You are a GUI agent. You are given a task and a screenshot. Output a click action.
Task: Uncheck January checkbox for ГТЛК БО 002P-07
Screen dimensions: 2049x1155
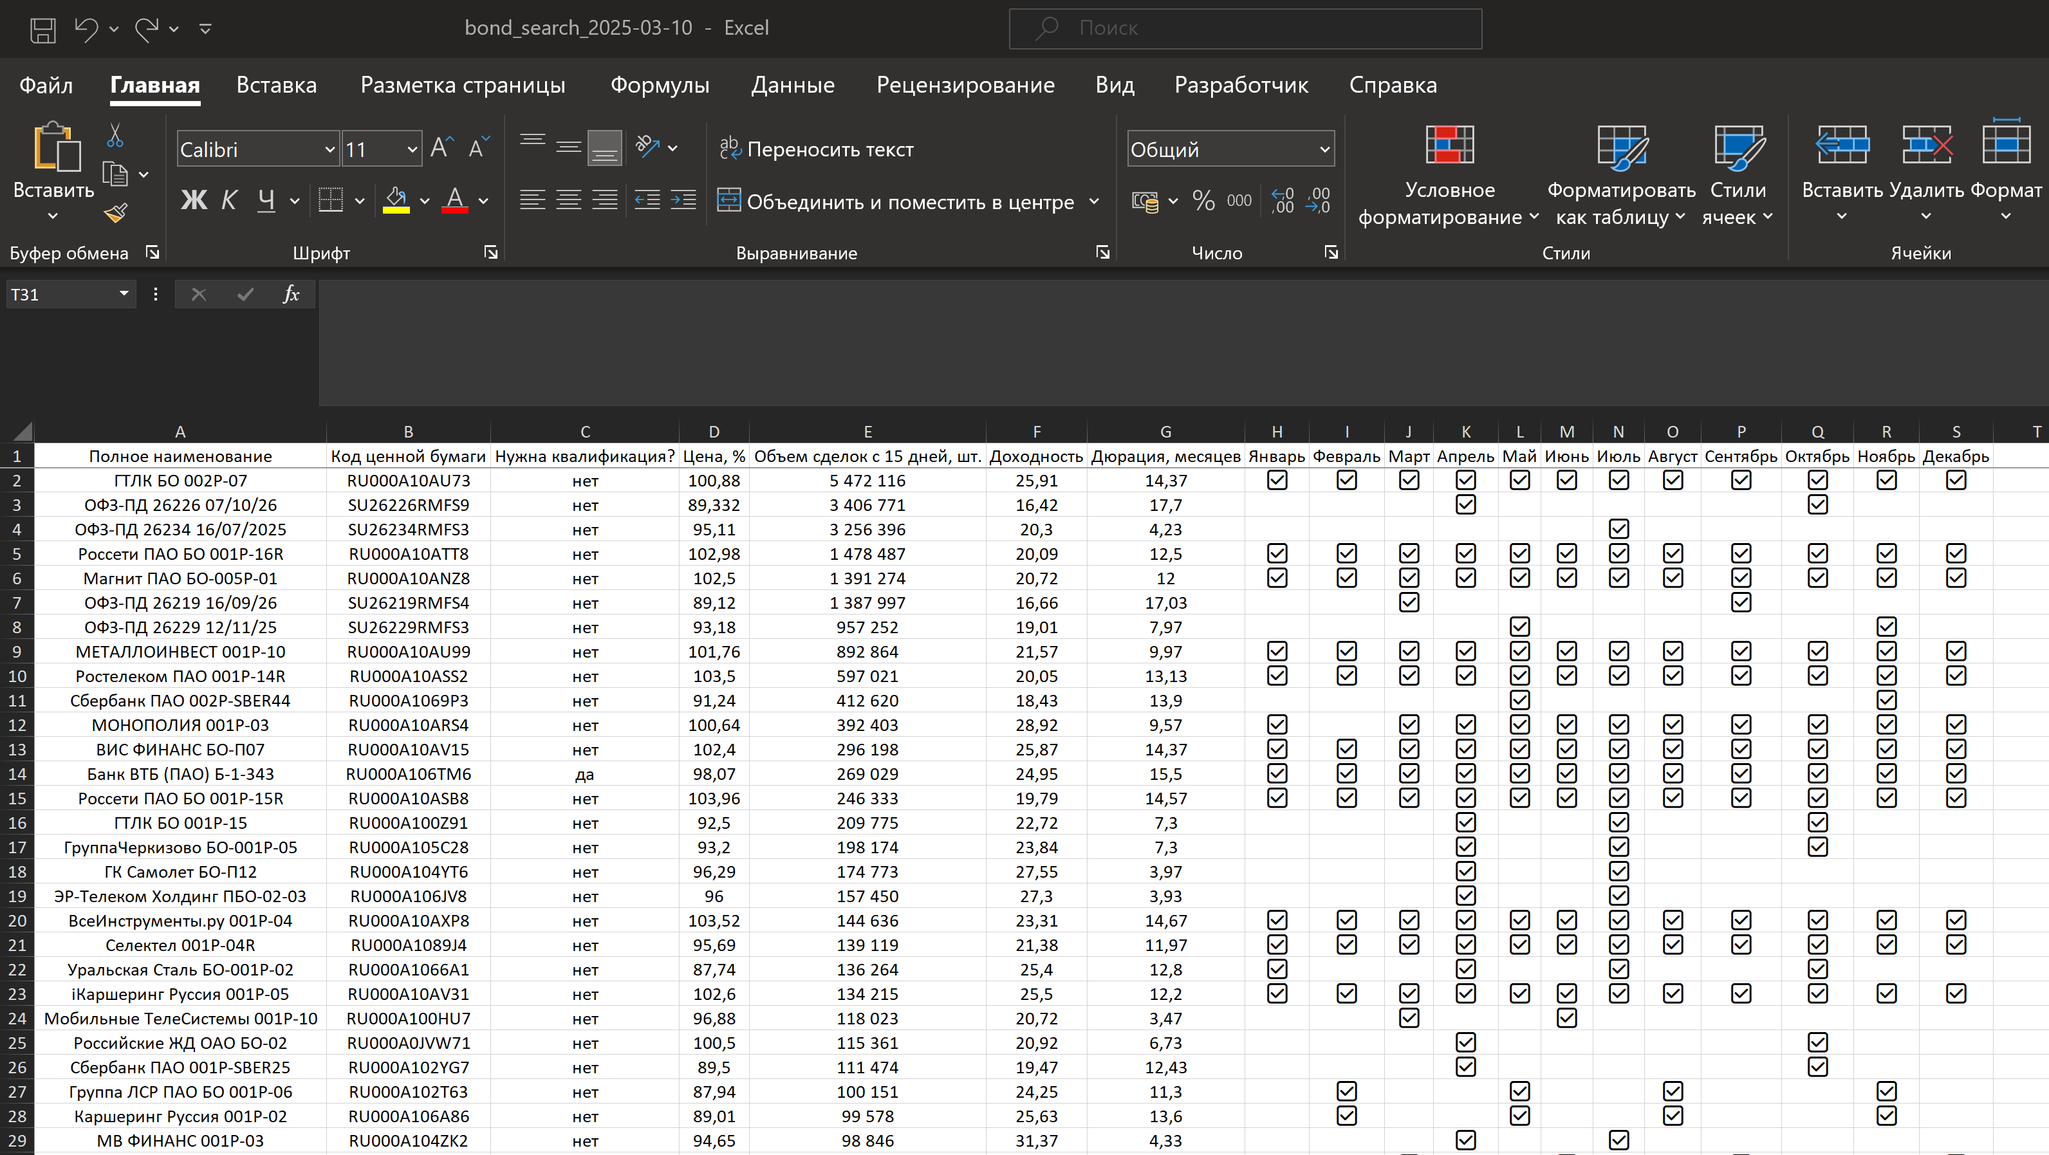[1277, 481]
